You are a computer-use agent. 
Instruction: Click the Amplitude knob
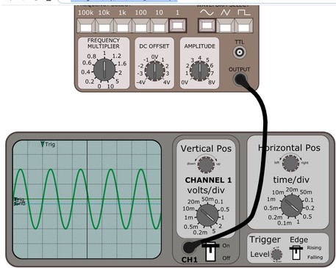point(200,70)
